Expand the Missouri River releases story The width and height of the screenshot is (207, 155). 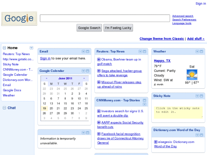99,82
